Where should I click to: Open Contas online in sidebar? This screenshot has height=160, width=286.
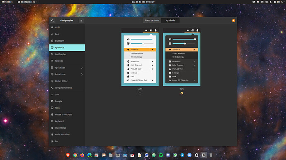(67, 81)
